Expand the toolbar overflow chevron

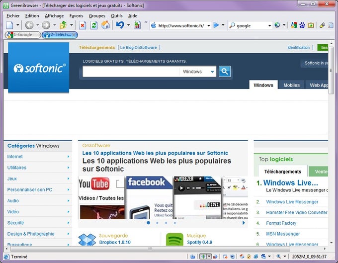point(146,22)
